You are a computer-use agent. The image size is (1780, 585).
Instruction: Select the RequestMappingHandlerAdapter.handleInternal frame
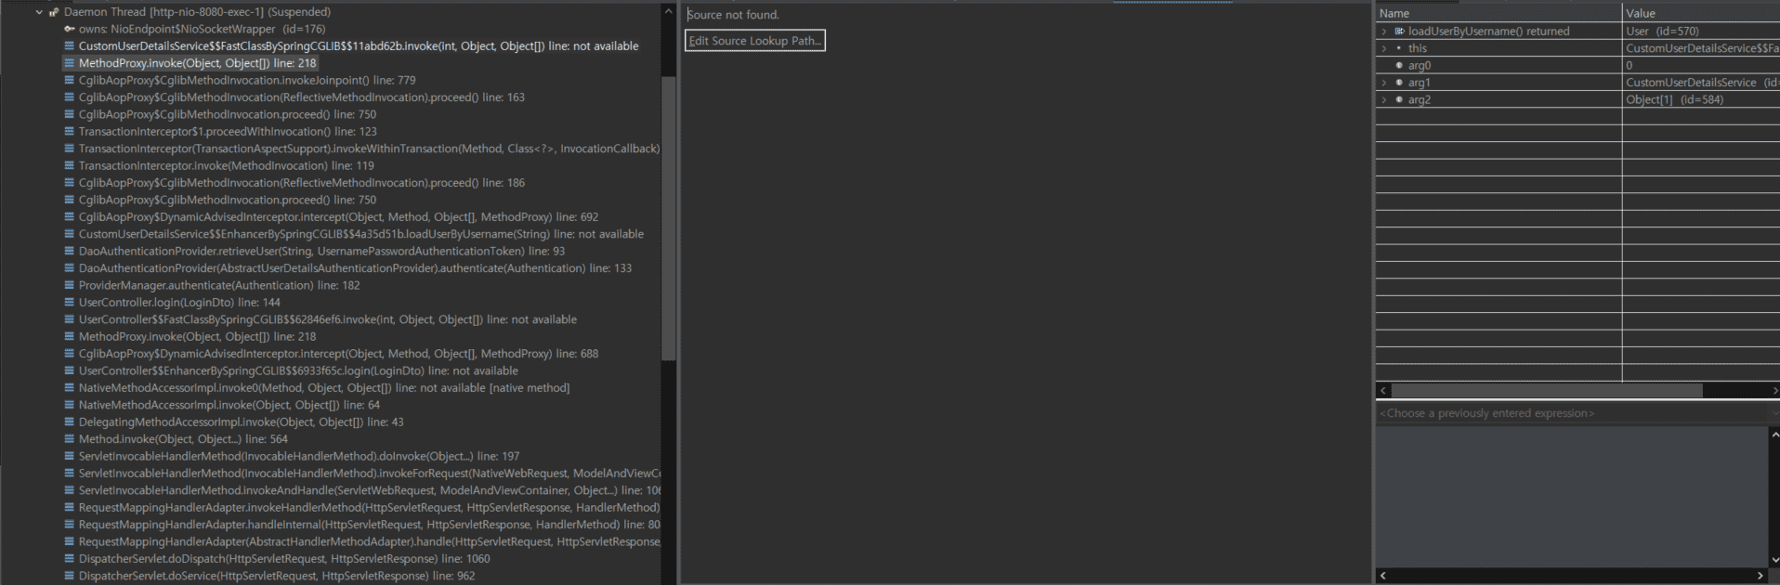pos(369,525)
